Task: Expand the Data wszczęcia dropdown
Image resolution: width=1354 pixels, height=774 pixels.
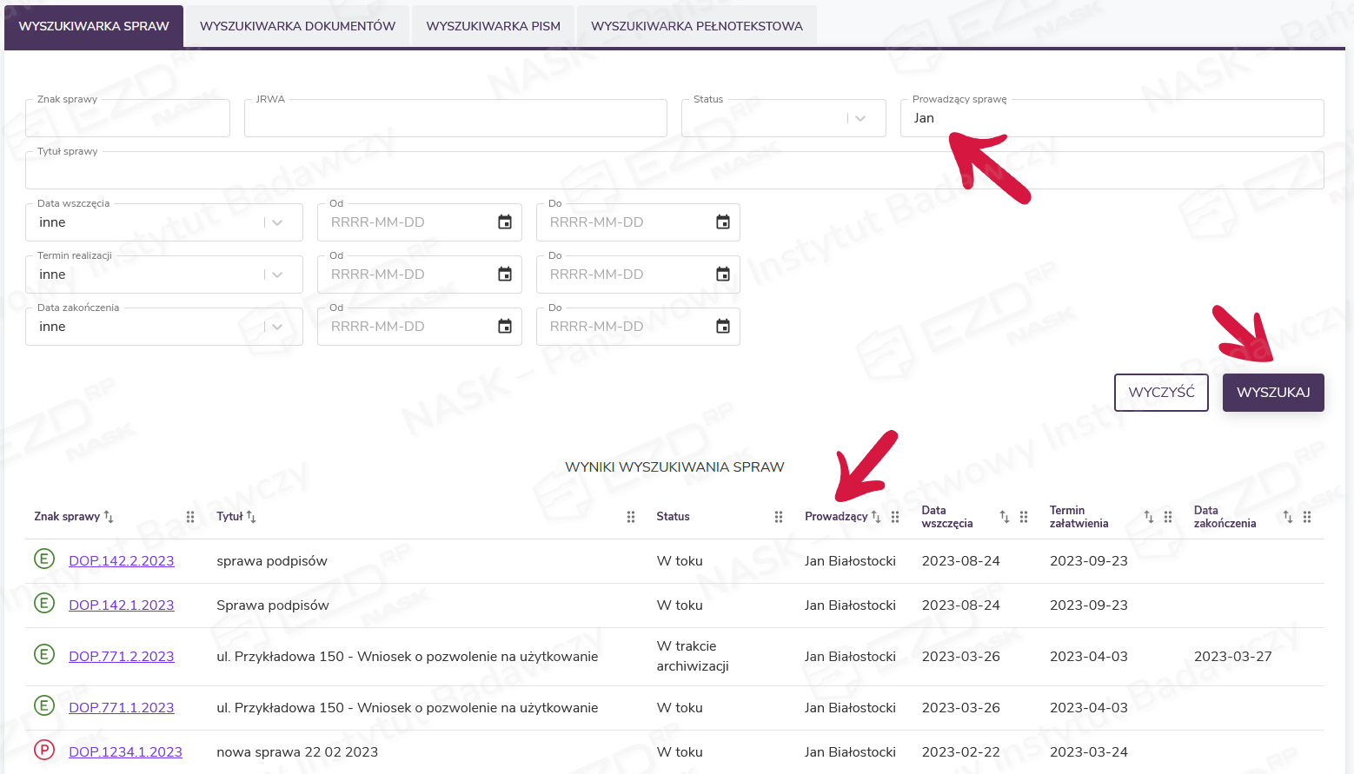Action: [277, 223]
